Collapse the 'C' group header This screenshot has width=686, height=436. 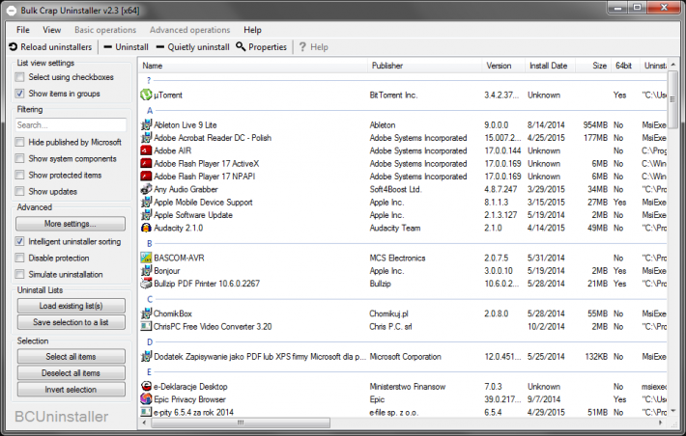(150, 299)
